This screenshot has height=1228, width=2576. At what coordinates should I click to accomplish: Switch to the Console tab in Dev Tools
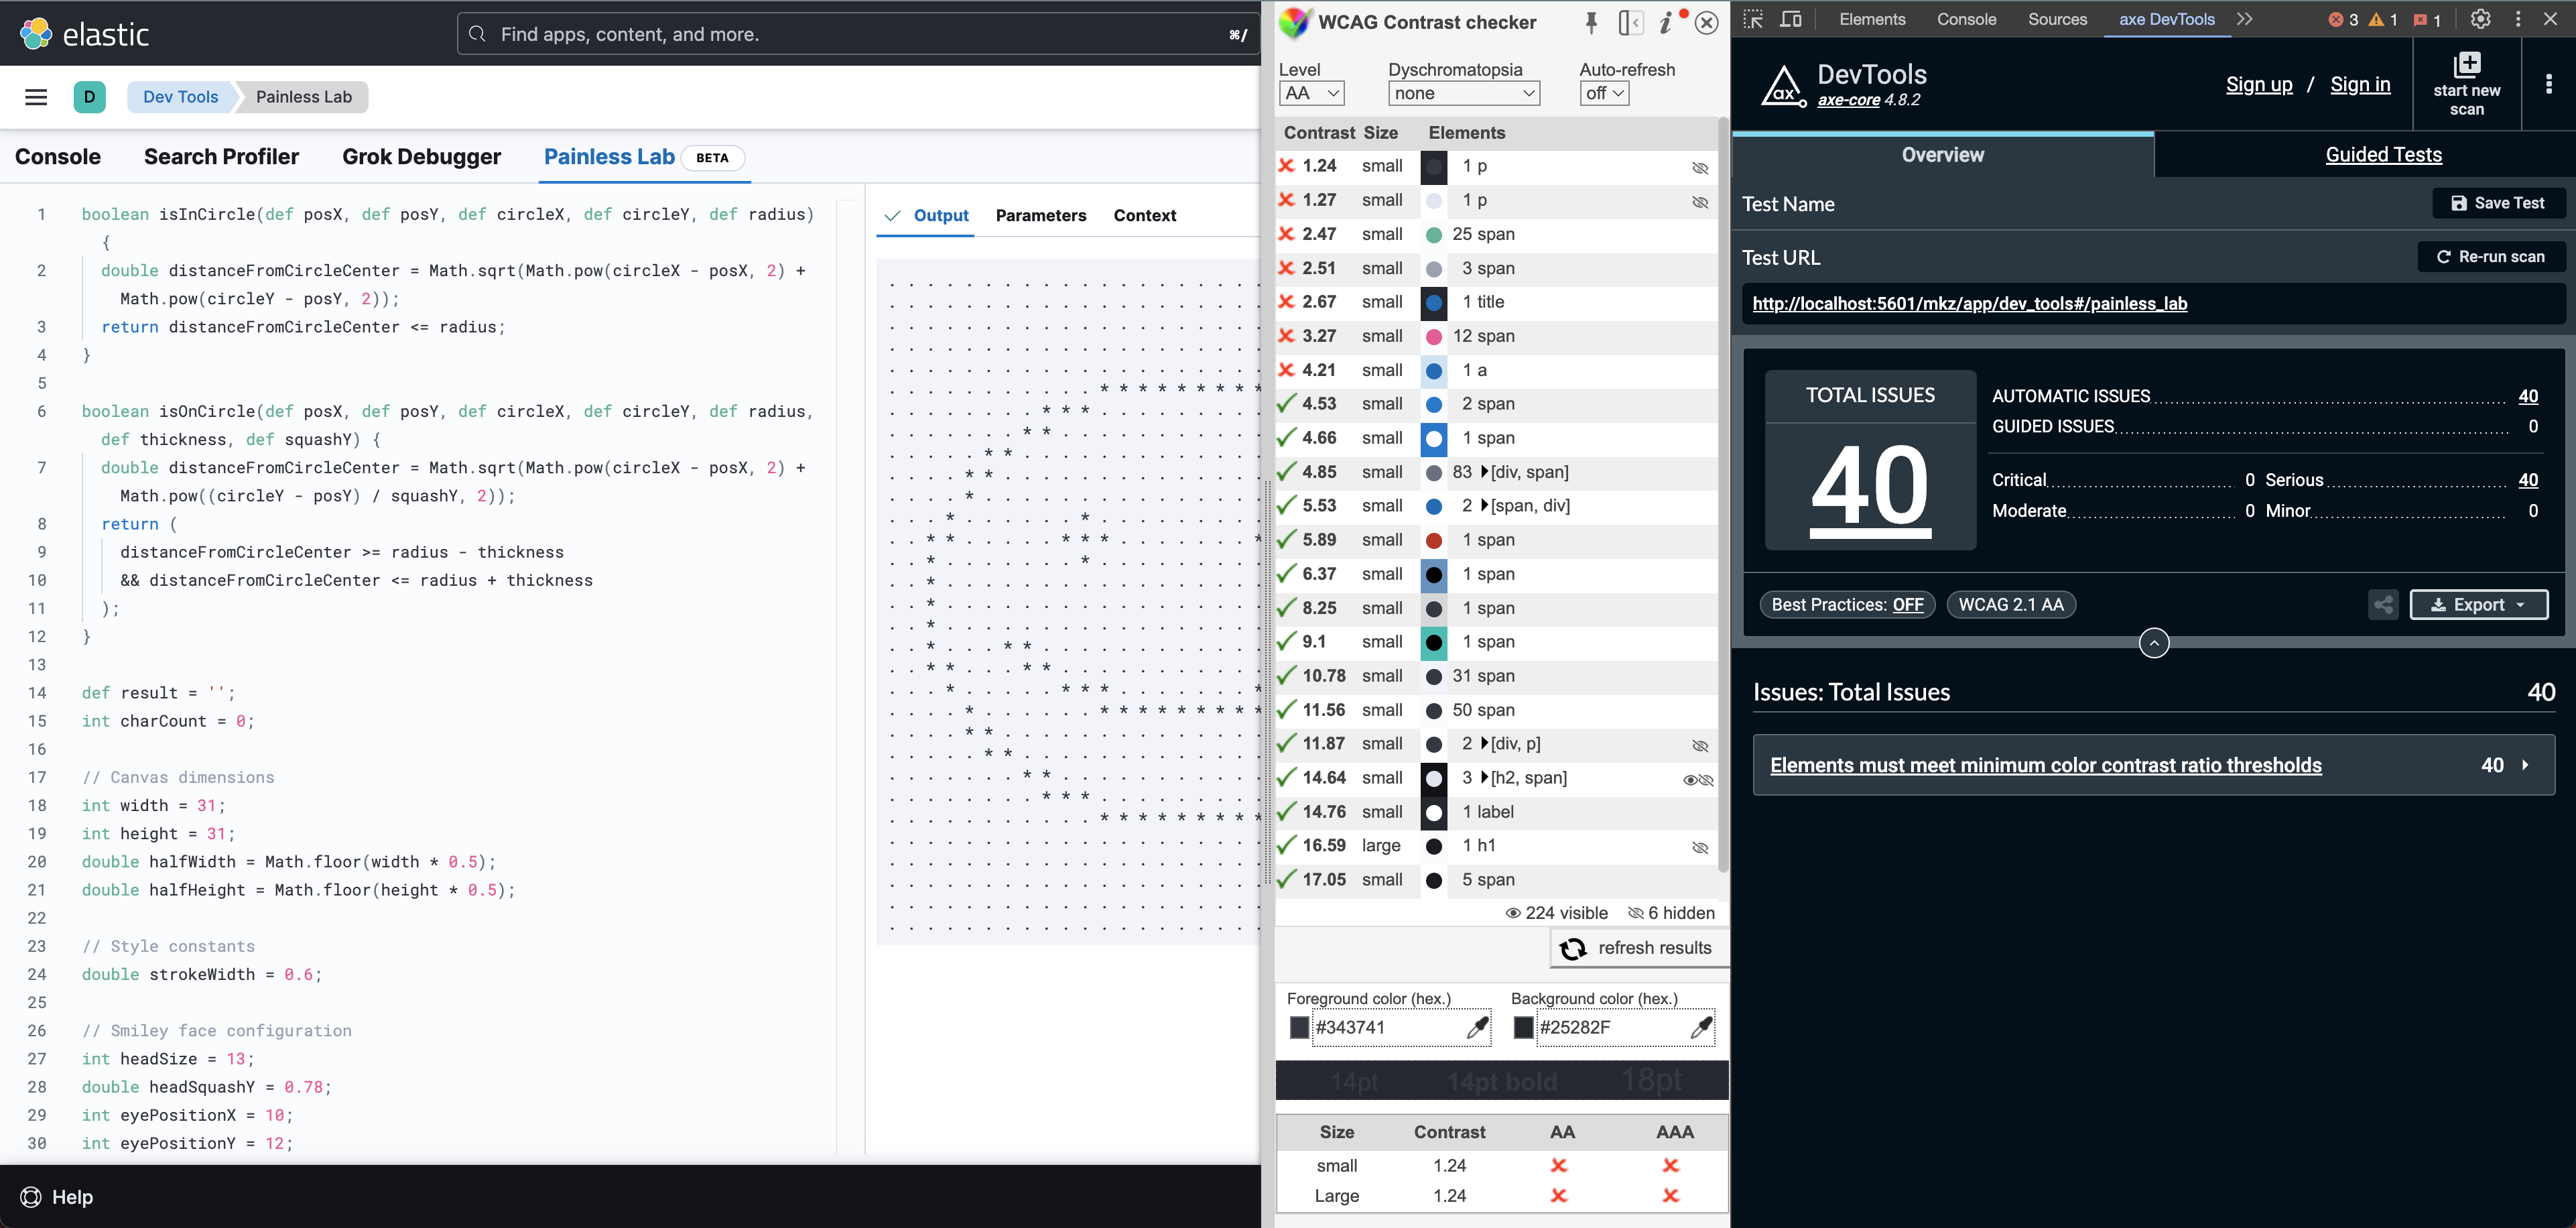point(58,157)
